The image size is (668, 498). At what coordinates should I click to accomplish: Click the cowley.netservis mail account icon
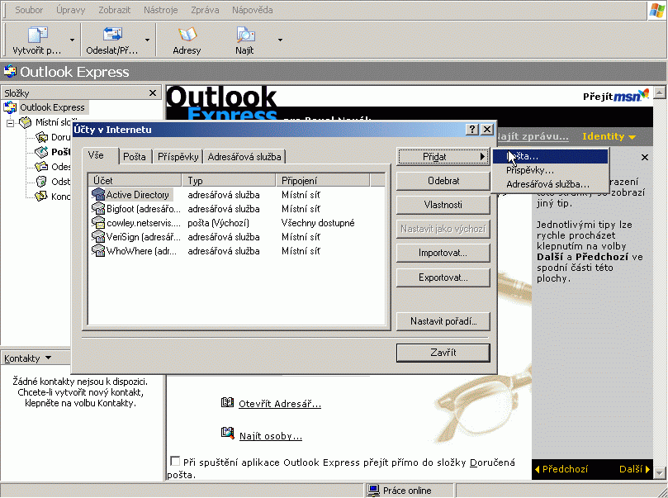pyautogui.click(x=98, y=223)
